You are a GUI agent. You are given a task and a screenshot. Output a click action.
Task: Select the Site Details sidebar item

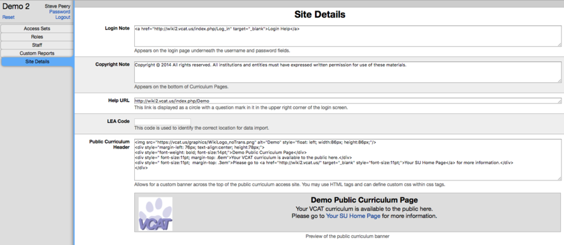(x=38, y=61)
